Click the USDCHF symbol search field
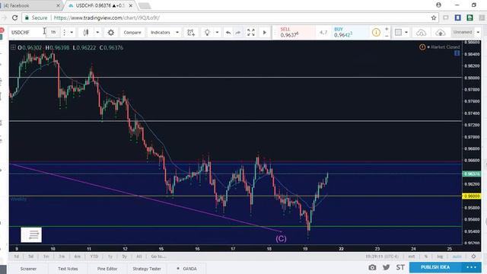Image resolution: width=487 pixels, height=274 pixels. pos(27,32)
